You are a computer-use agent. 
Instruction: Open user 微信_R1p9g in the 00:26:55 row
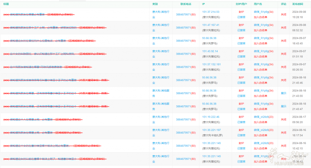[x=261, y=64]
